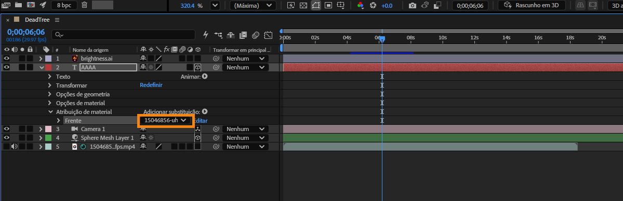Open composition mini-flowchart icon in timeline

click(x=218, y=35)
